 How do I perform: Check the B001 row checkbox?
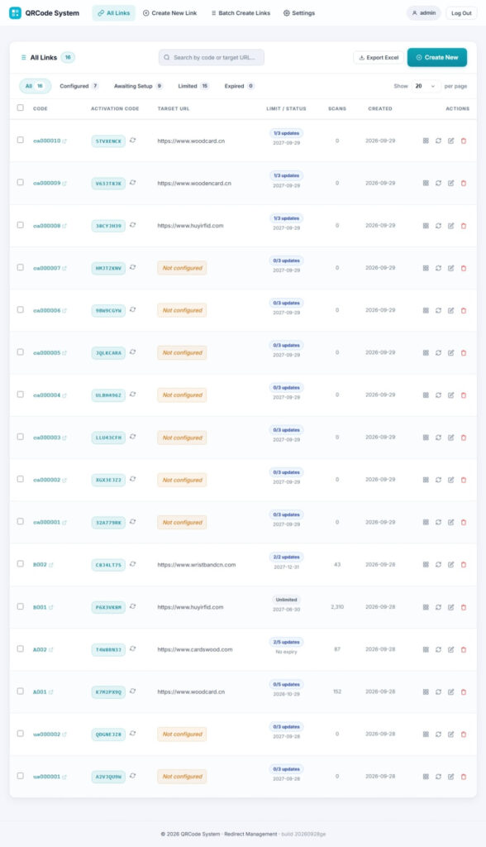pos(21,606)
